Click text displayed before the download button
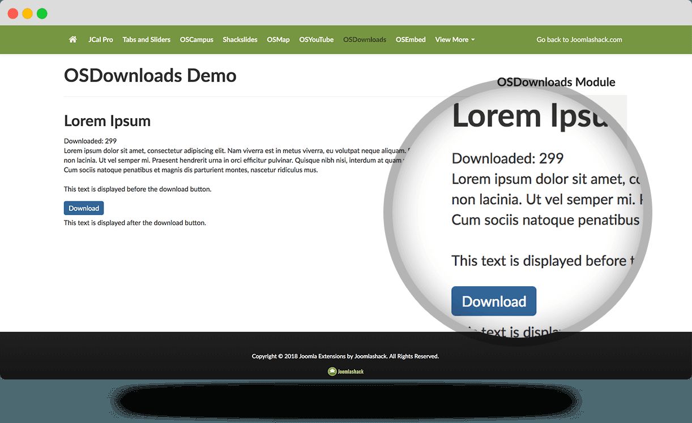Screen dimensions: 692x423 coord(138,189)
